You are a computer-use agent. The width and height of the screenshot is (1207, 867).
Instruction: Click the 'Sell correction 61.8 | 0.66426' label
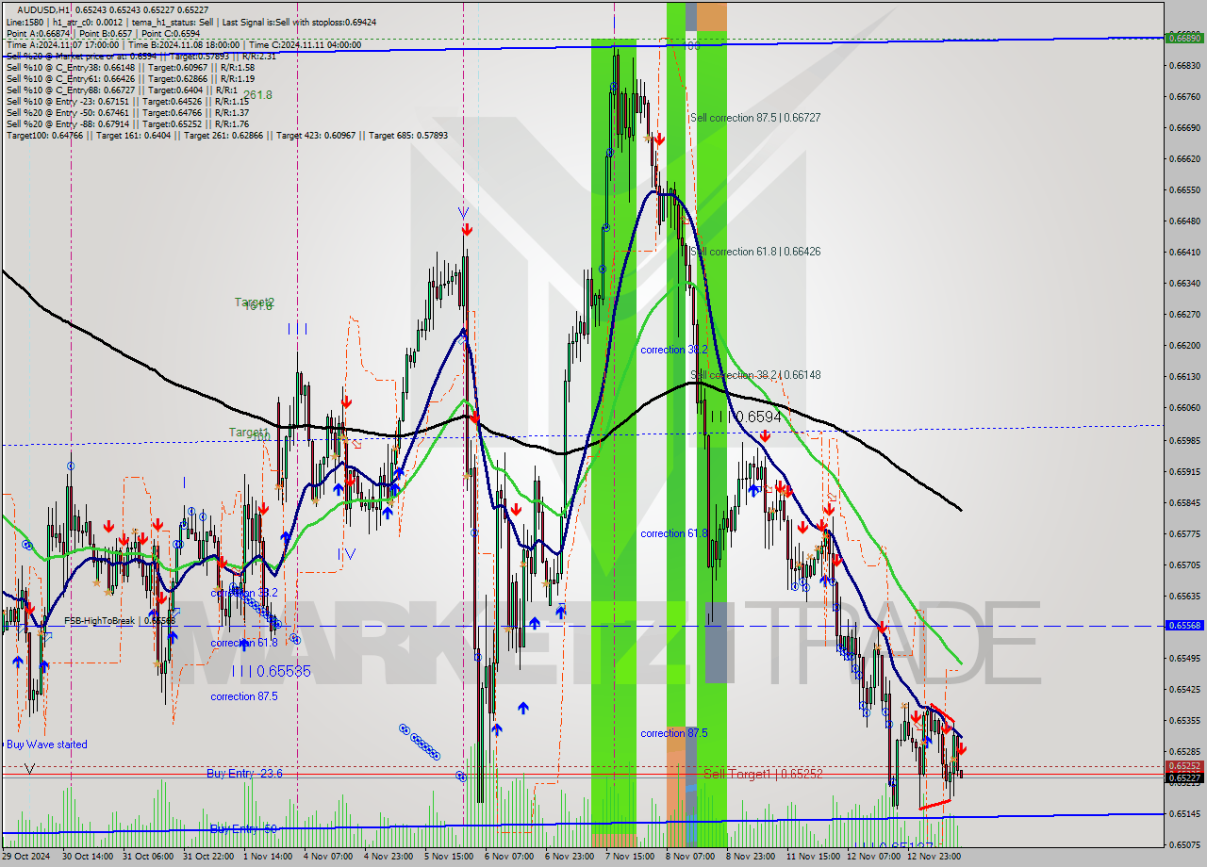755,252
